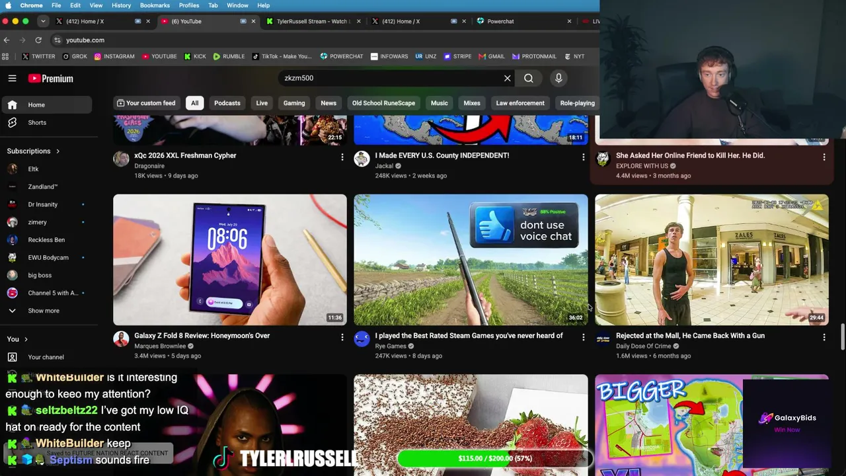Select the News filter chip
846x476 pixels.
[x=328, y=103]
